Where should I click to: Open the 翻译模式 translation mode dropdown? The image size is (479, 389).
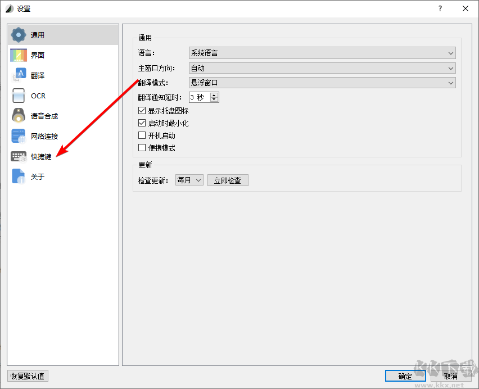322,83
